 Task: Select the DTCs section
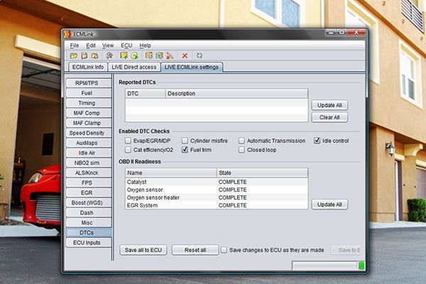coord(89,233)
